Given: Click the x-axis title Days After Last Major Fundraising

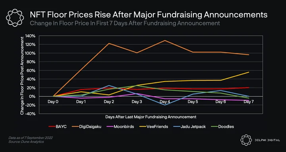Looking at the screenshot, I should pyautogui.click(x=151, y=117).
